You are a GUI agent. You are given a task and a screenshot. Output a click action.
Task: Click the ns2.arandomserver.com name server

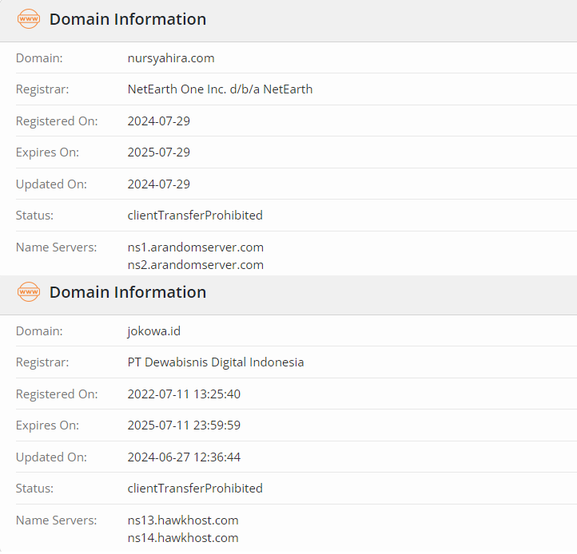pyautogui.click(x=196, y=265)
